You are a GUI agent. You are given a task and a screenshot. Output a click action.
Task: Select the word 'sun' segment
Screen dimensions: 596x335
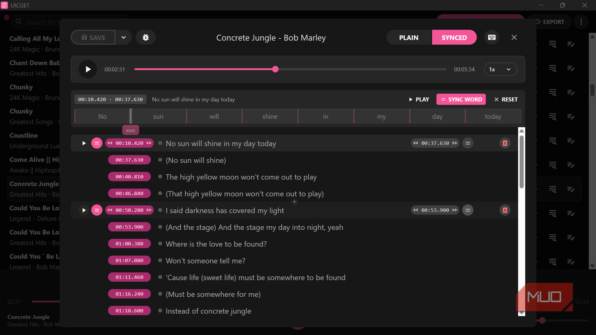[x=158, y=117]
